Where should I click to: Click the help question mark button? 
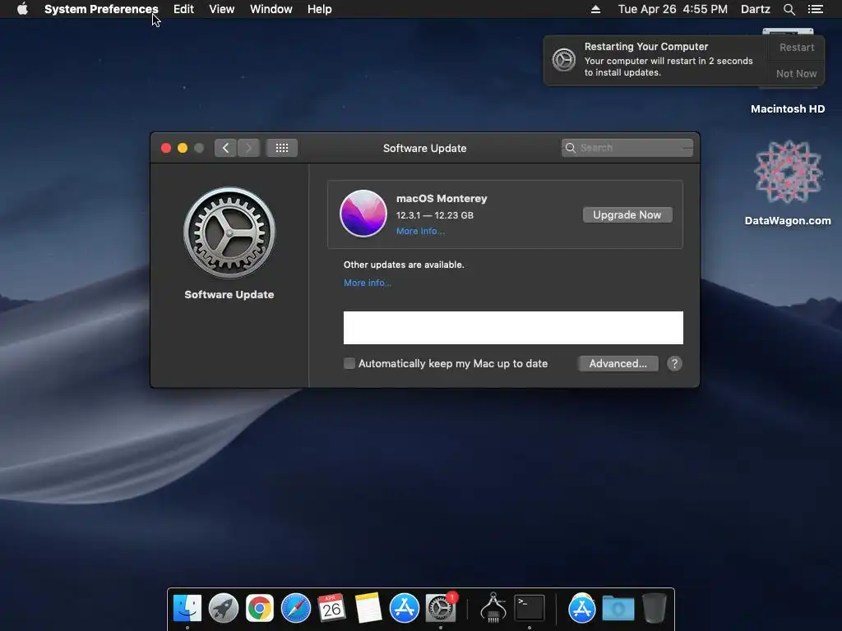click(x=674, y=363)
